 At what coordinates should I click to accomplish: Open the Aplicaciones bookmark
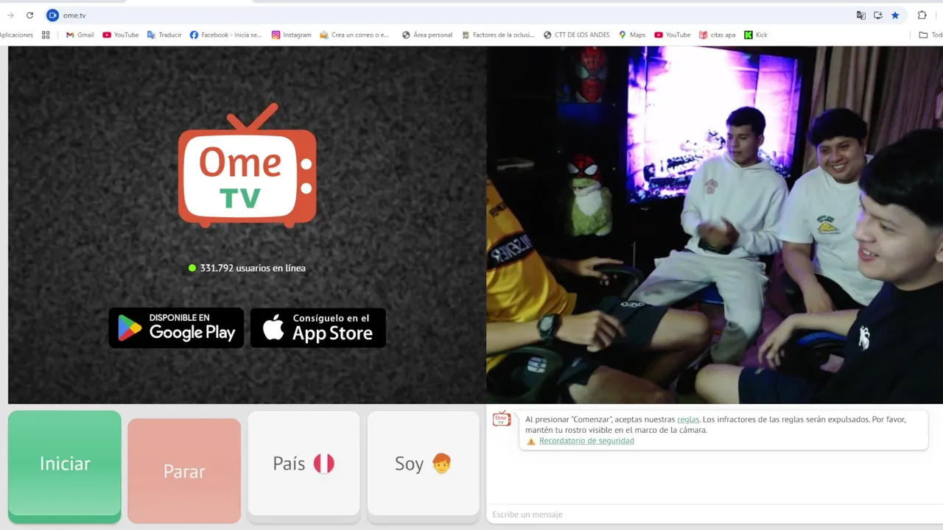(15, 35)
